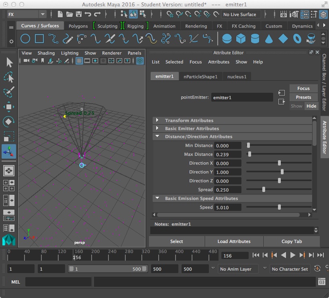This screenshot has width=329, height=298.
Task: Select the polygon cylinder shelf icon
Action: click(x=255, y=39)
